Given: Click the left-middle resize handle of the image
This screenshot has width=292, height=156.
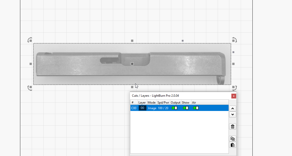Looking at the screenshot, I should 31,64.
